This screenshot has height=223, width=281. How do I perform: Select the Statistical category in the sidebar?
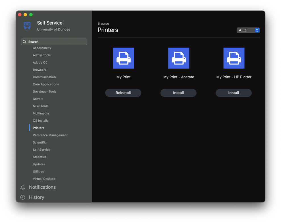40,157
